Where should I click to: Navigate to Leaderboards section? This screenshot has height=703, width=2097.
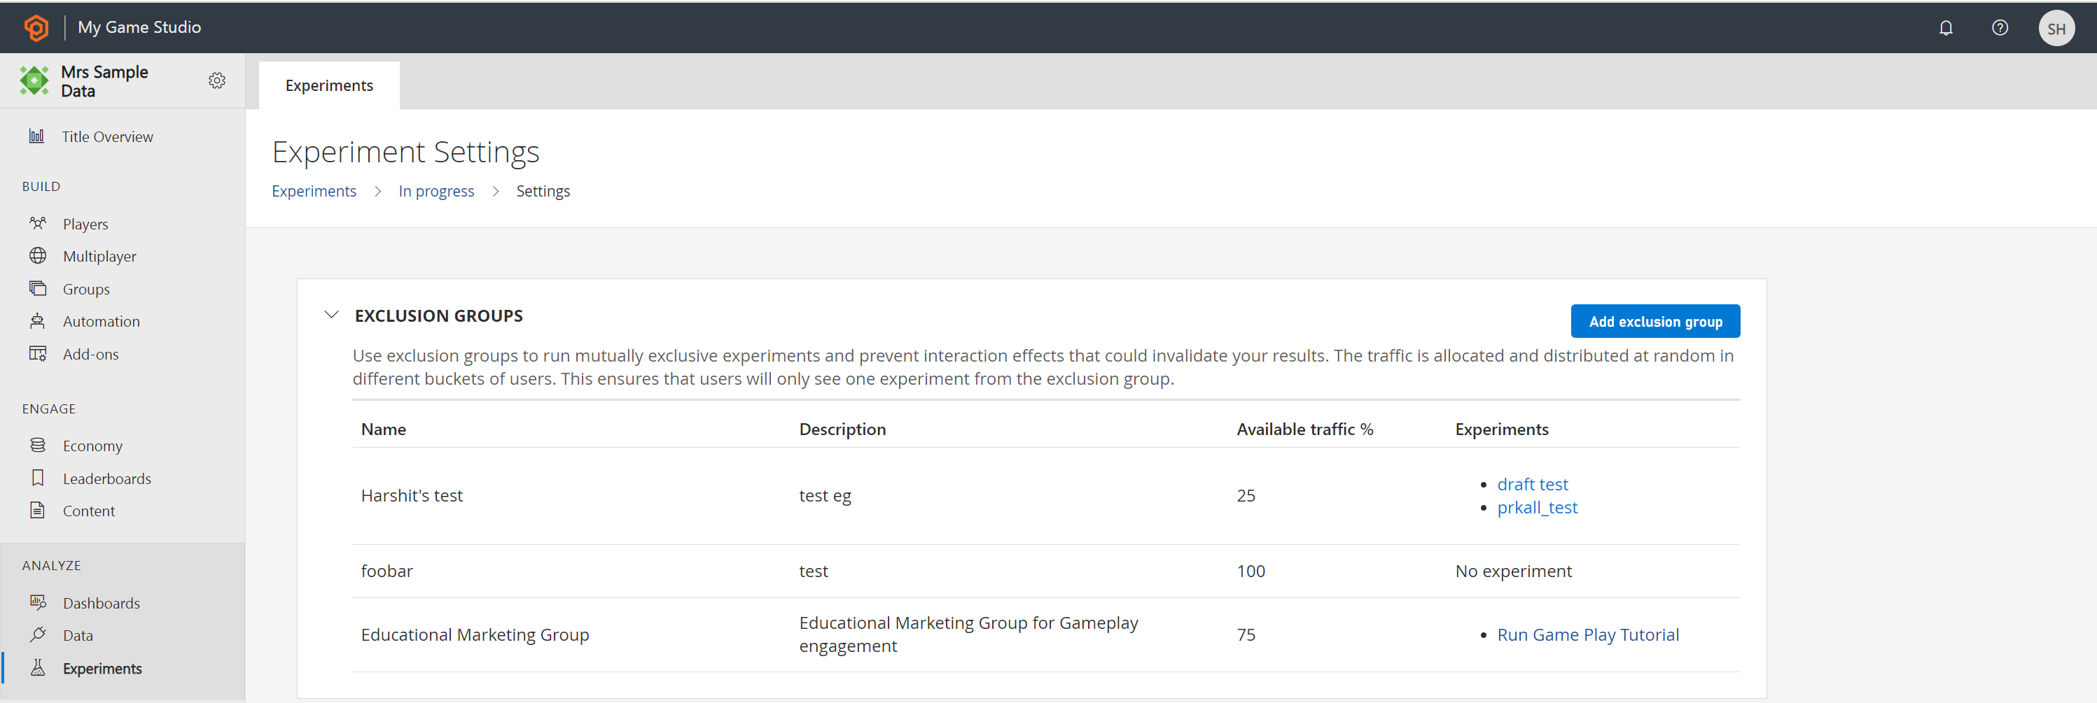[x=106, y=478]
